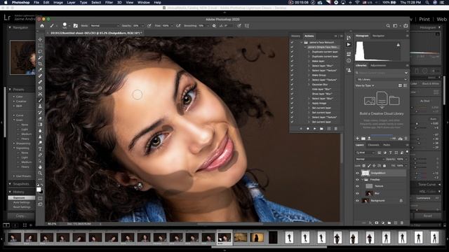Stop recording in the Actions panel

click(301, 129)
